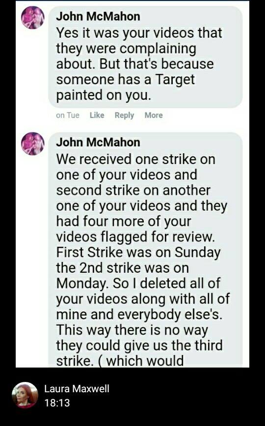Tap the 'mine and everybody else's.' line
The image size is (265, 426).
pyautogui.click(x=139, y=314)
